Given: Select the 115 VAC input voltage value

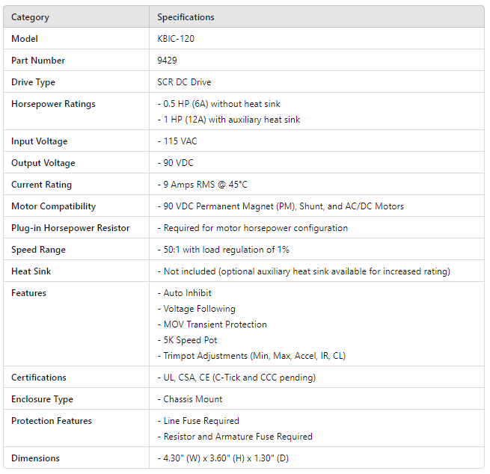Looking at the screenshot, I should pyautogui.click(x=179, y=141).
